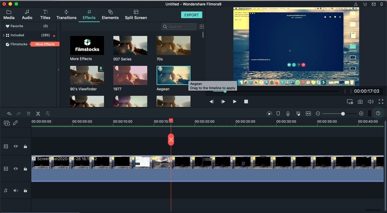387x213 pixels.
Task: Click the microphone voiceover record icon
Action: pyautogui.click(x=288, y=114)
